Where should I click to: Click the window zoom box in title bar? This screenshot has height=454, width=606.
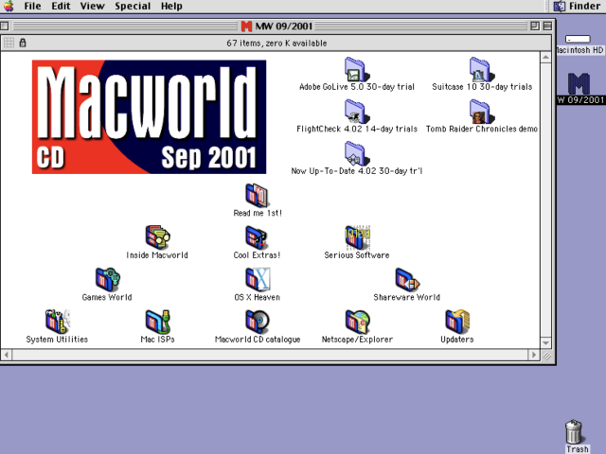click(x=535, y=26)
